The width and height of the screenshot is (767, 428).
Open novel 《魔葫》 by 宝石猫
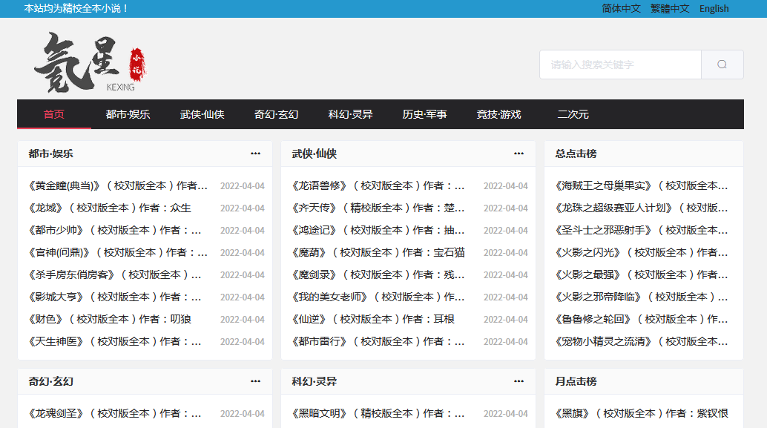[x=378, y=252]
